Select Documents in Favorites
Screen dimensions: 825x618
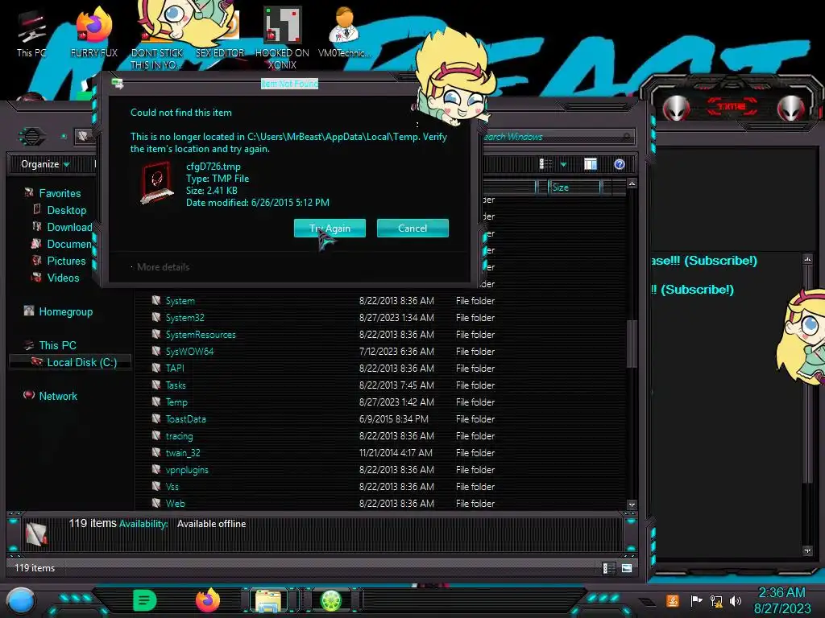(69, 244)
